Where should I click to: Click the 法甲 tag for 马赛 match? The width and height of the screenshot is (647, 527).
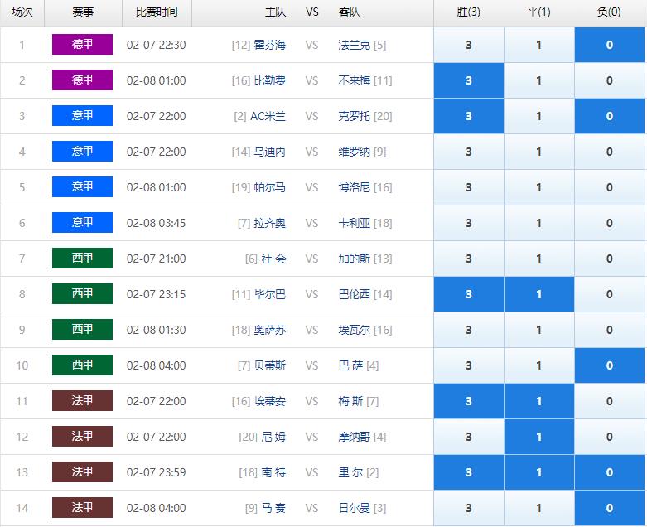pyautogui.click(x=82, y=508)
